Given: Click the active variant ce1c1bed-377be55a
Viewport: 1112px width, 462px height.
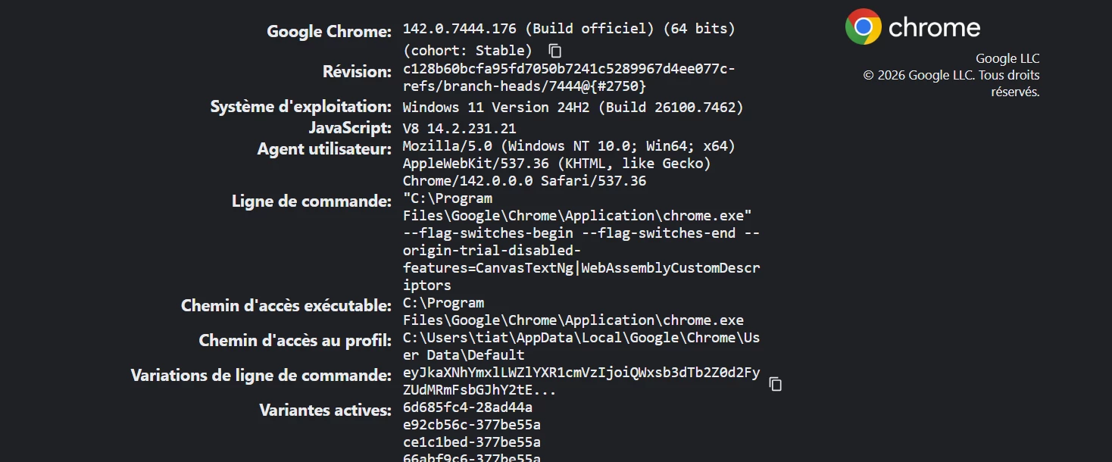Looking at the screenshot, I should pyautogui.click(x=472, y=442).
